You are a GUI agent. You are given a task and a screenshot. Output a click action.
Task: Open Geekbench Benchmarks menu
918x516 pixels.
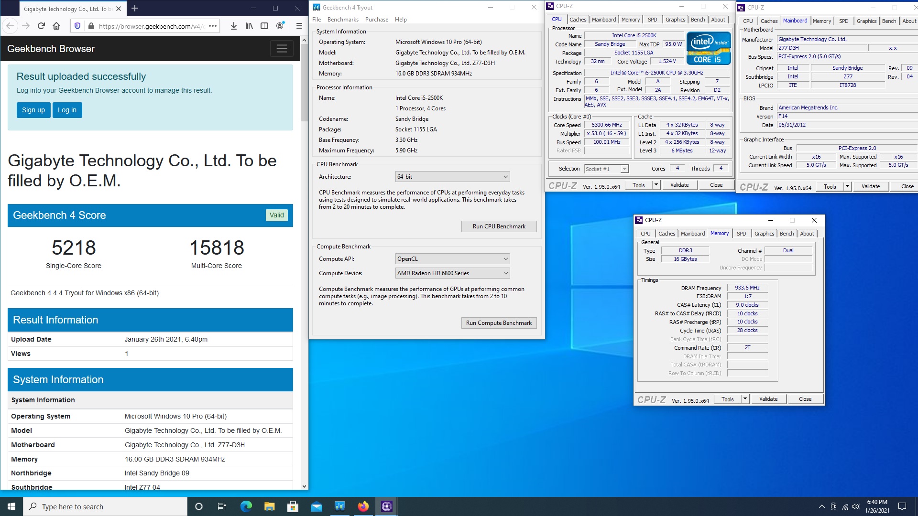343,20
